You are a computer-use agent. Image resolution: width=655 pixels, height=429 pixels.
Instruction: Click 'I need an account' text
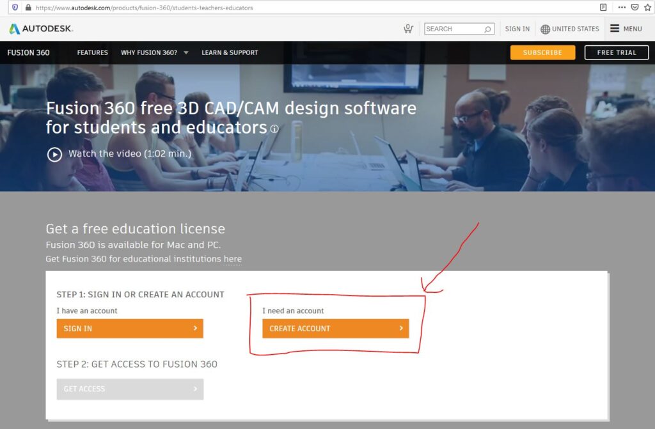pos(293,311)
